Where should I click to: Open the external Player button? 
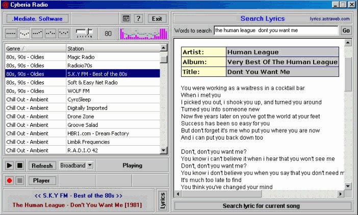tap(42, 180)
